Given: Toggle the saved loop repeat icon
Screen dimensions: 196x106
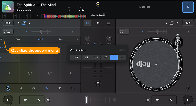Looking at the screenshot, I should coord(18,58).
